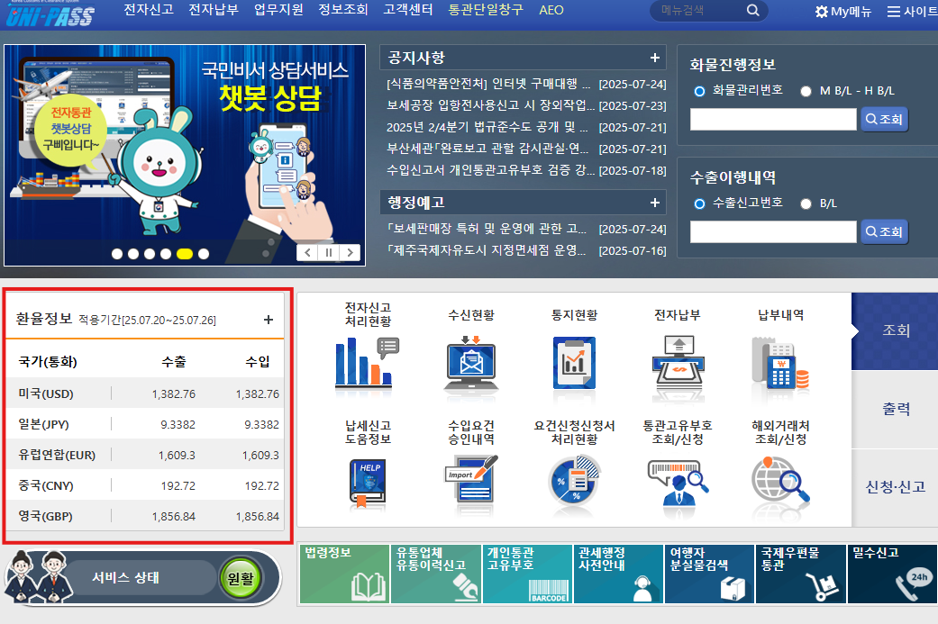The height and width of the screenshot is (624, 938).
Task: Select the M B/L - H B/L radio button
Action: coord(806,91)
